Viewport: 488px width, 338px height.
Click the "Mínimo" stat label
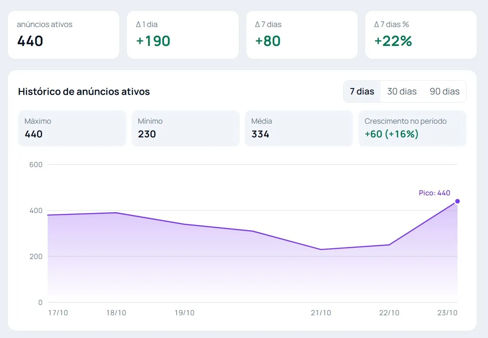click(x=150, y=121)
